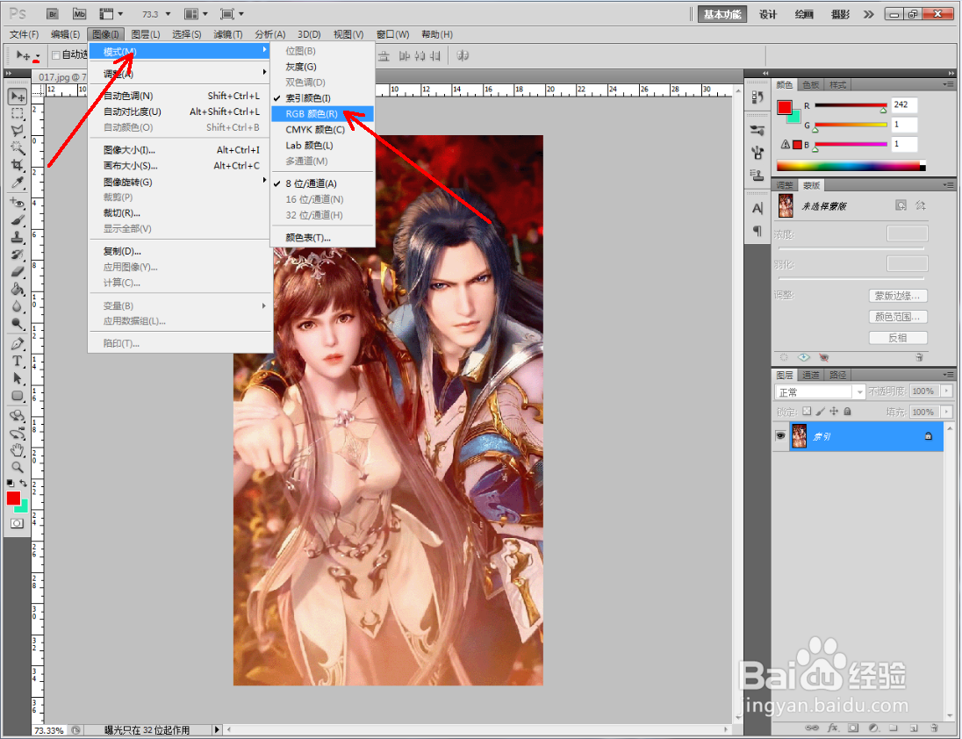Select the History Brush tool
The image size is (962, 739).
(18, 255)
